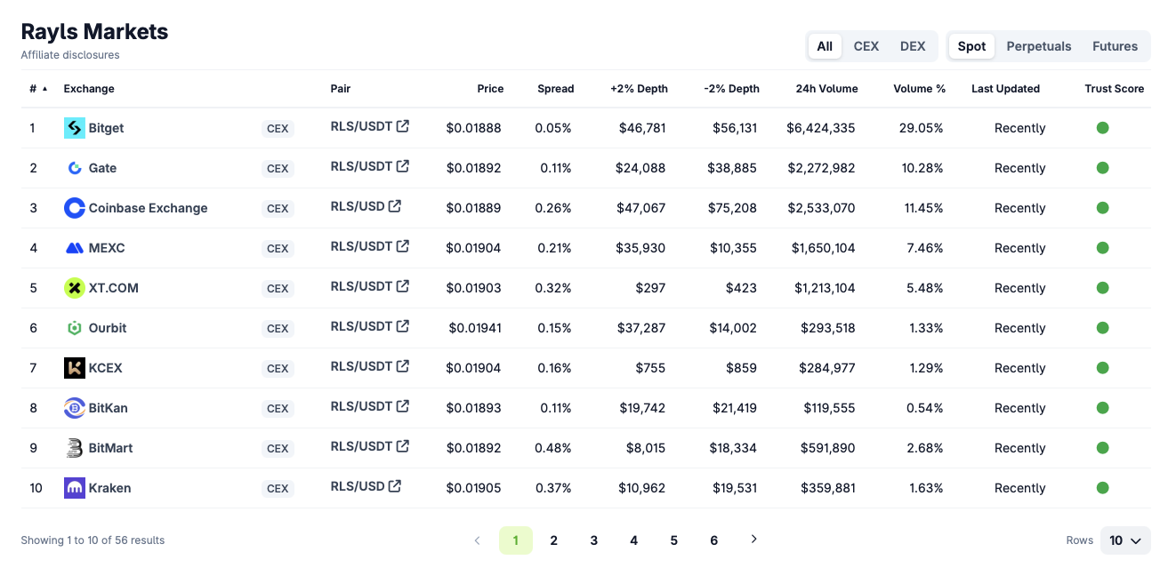Open the Rows per page dropdown
The height and width of the screenshot is (576, 1176).
[x=1124, y=540]
